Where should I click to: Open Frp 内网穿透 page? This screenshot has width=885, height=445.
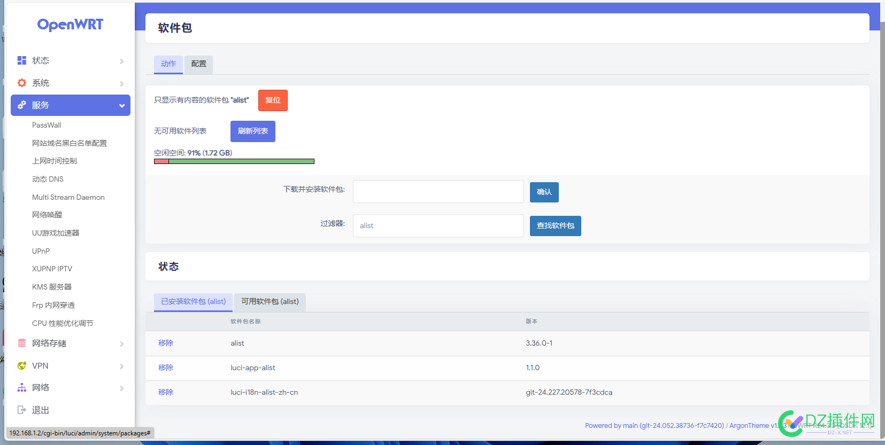(x=53, y=305)
